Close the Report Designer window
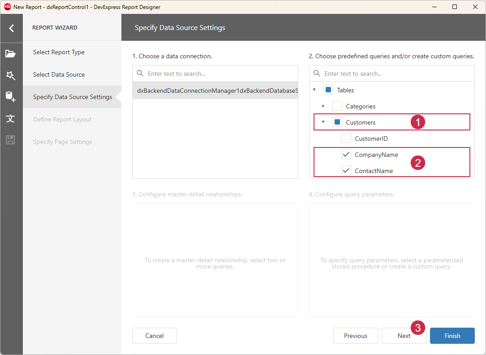The image size is (486, 355). (x=475, y=7)
